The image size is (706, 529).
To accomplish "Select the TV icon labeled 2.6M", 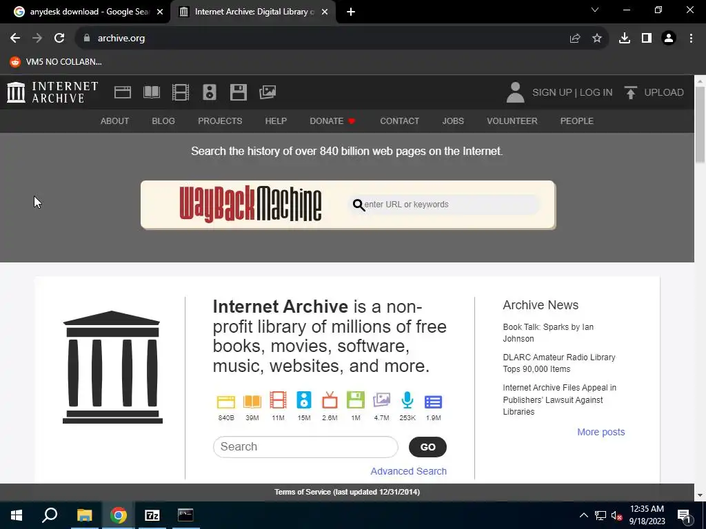I will 330,400.
